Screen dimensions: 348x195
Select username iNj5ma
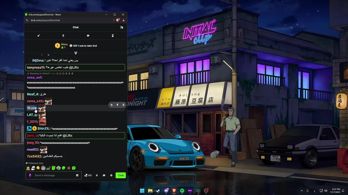point(38,60)
